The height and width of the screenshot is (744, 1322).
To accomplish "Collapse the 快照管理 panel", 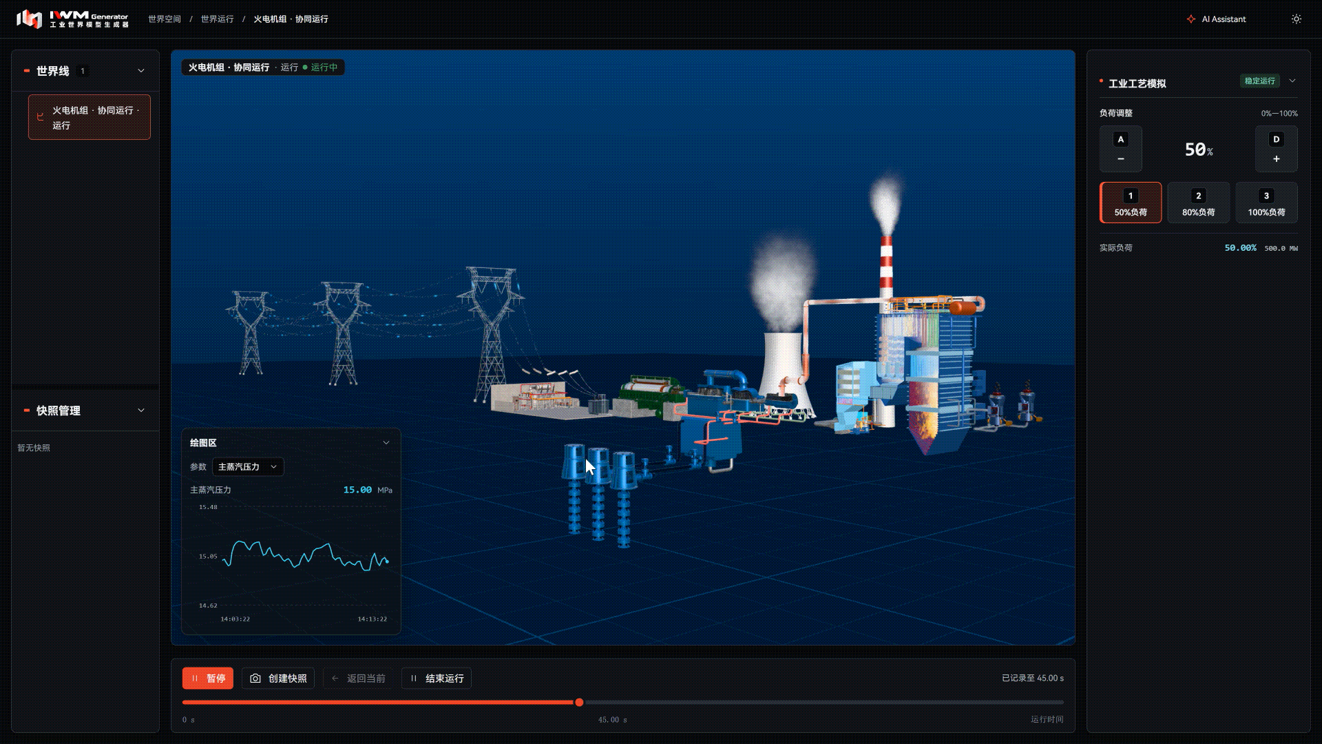I will point(141,411).
